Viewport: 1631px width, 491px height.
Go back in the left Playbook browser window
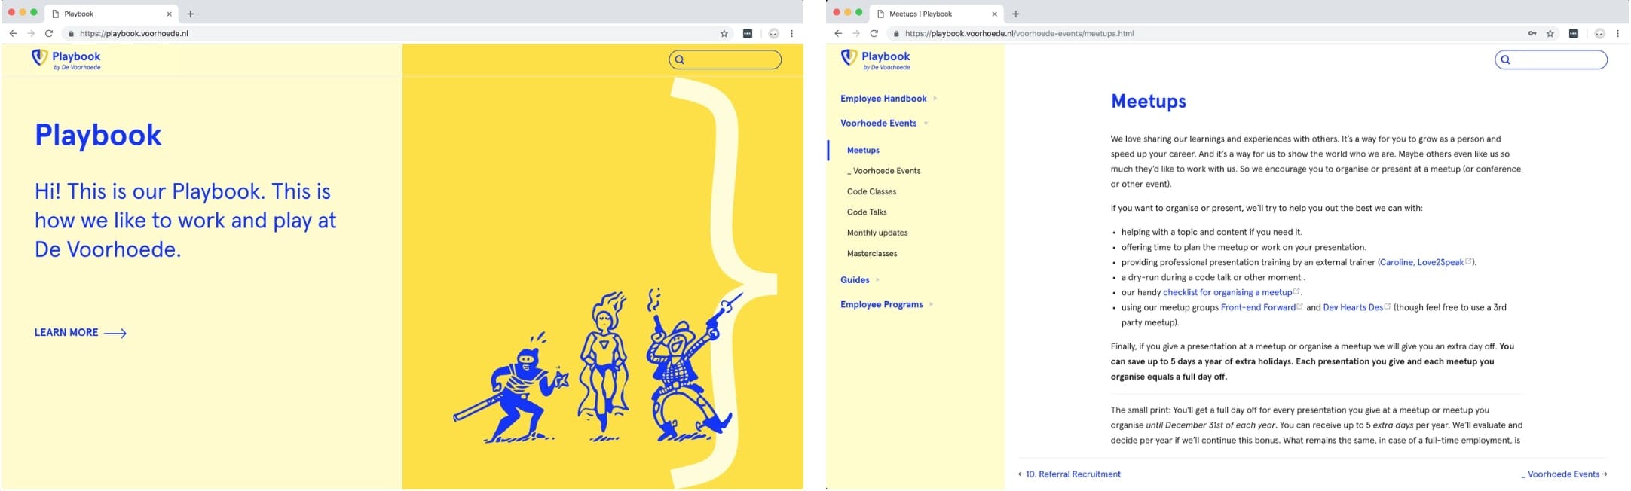pyautogui.click(x=13, y=33)
